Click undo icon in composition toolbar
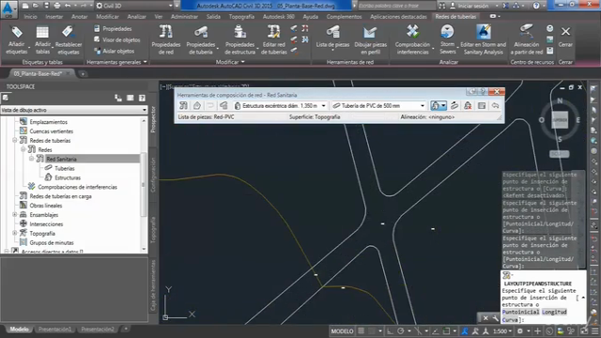The width and height of the screenshot is (601, 338). (496, 105)
